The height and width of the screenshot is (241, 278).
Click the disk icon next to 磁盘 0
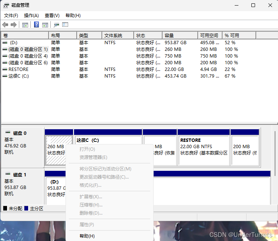pyautogui.click(x=8, y=132)
